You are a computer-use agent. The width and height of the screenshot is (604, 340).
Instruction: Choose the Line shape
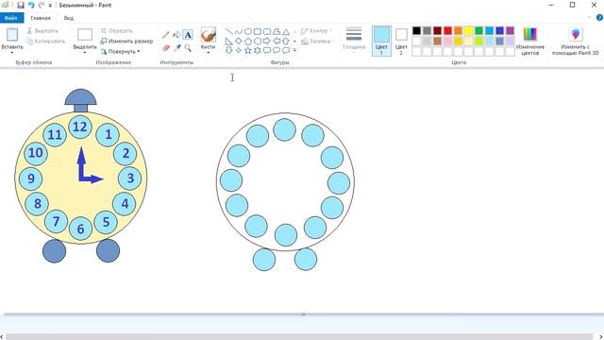coord(228,31)
